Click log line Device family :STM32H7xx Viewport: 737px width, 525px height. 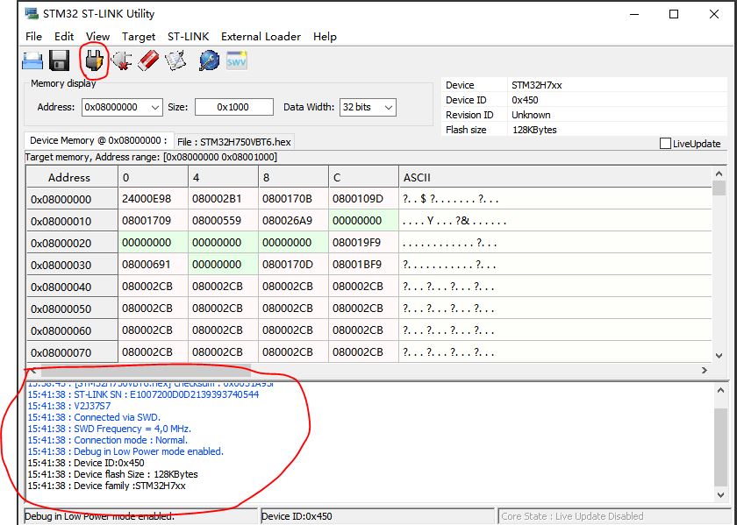[106, 486]
